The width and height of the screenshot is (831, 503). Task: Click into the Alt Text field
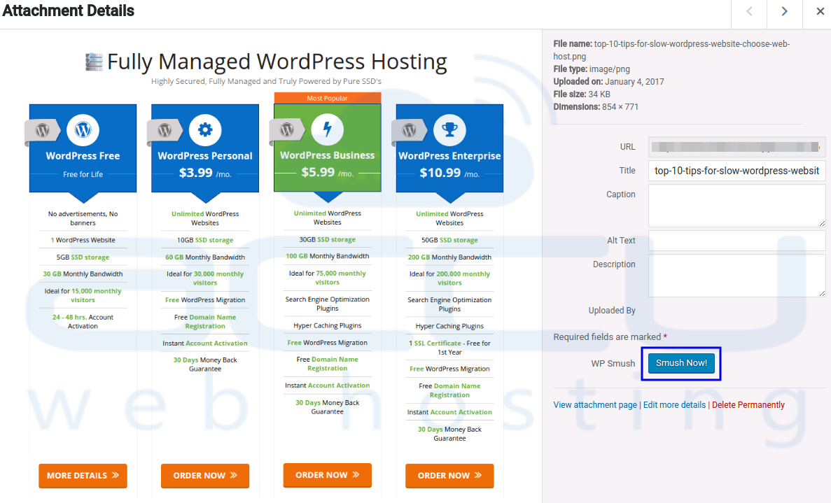tap(736, 241)
